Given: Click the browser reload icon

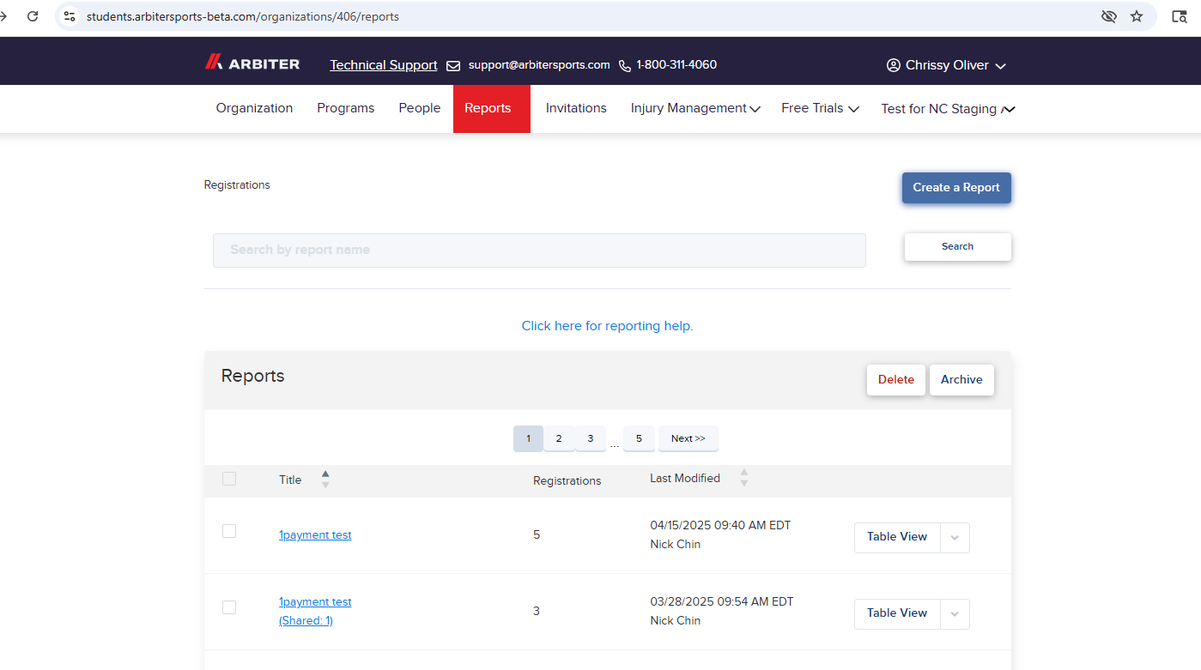Looking at the screenshot, I should tap(33, 16).
